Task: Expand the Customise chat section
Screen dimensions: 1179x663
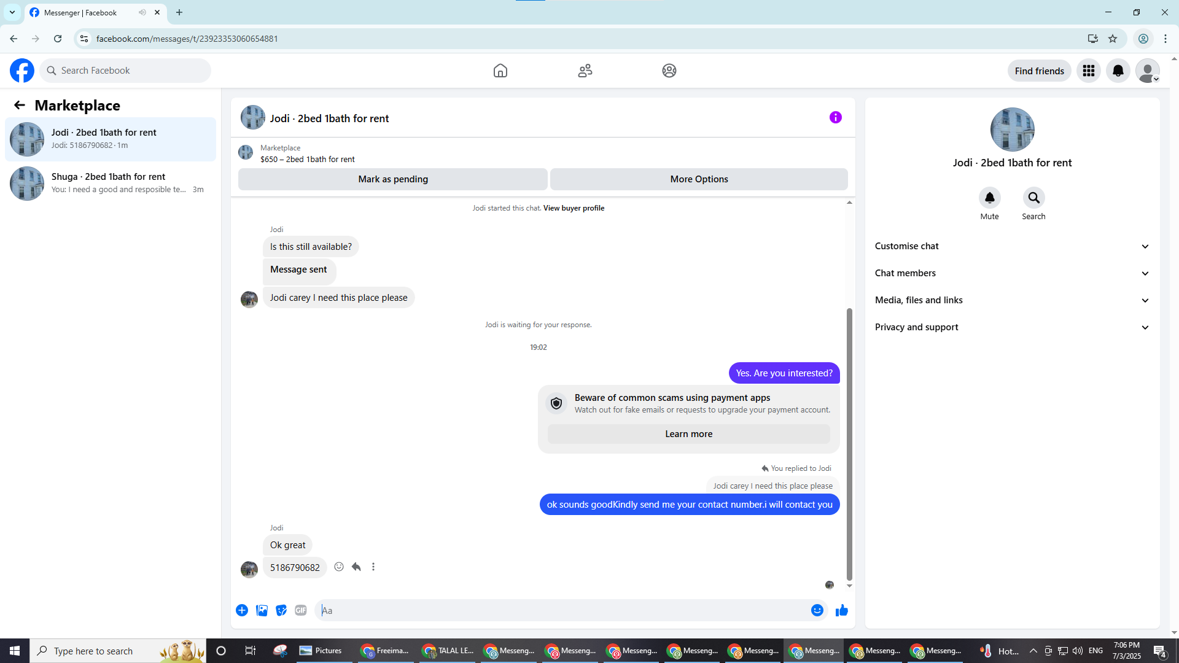Action: coord(1012,246)
